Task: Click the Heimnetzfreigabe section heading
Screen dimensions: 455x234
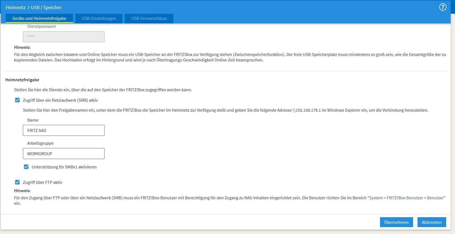Action: (22, 80)
